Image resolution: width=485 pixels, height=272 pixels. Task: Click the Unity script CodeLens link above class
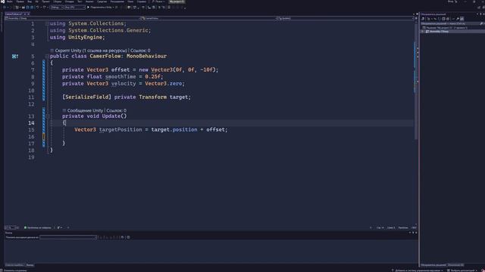click(x=91, y=51)
